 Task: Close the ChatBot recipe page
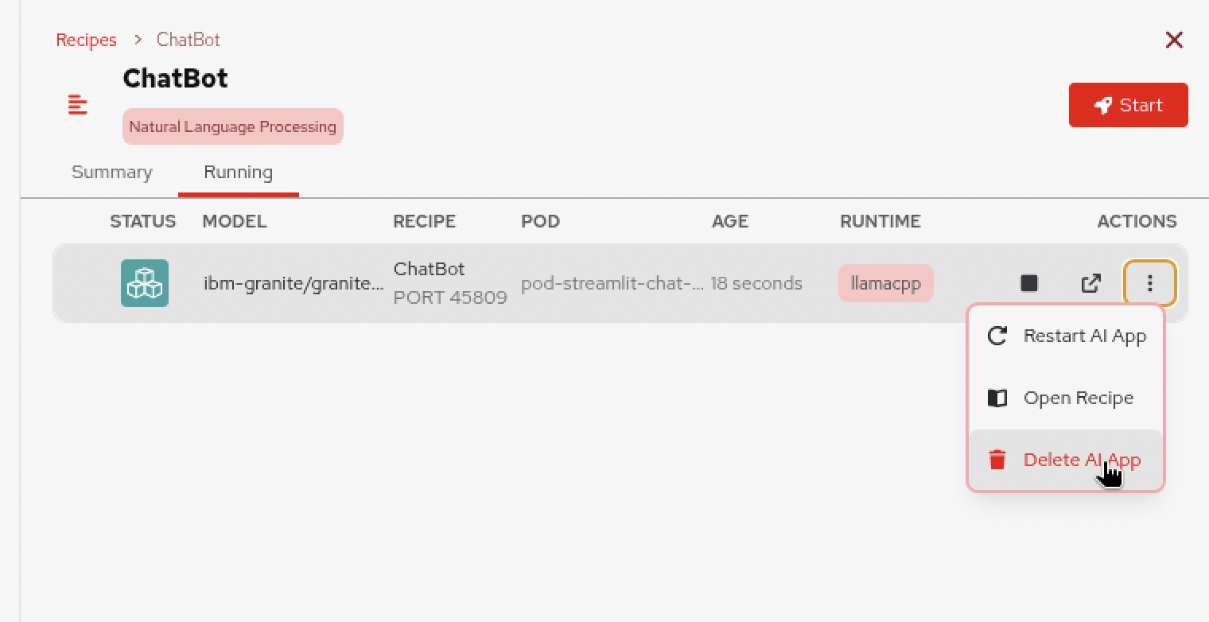pyautogui.click(x=1174, y=40)
